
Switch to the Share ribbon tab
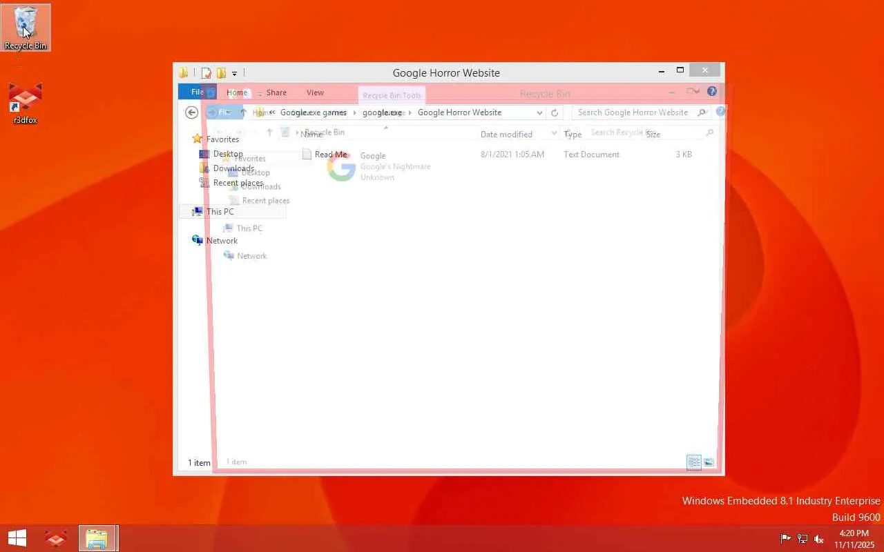pos(276,92)
